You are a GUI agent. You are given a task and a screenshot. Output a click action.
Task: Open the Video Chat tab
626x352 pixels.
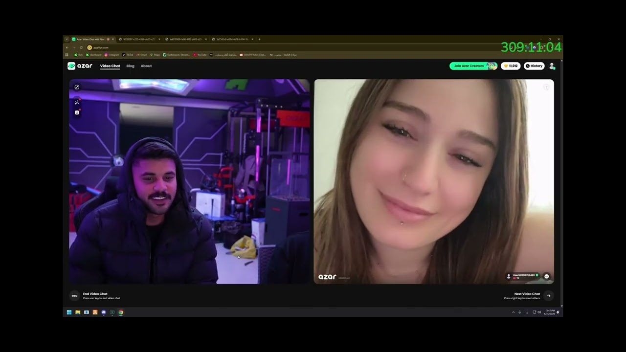pyautogui.click(x=110, y=66)
